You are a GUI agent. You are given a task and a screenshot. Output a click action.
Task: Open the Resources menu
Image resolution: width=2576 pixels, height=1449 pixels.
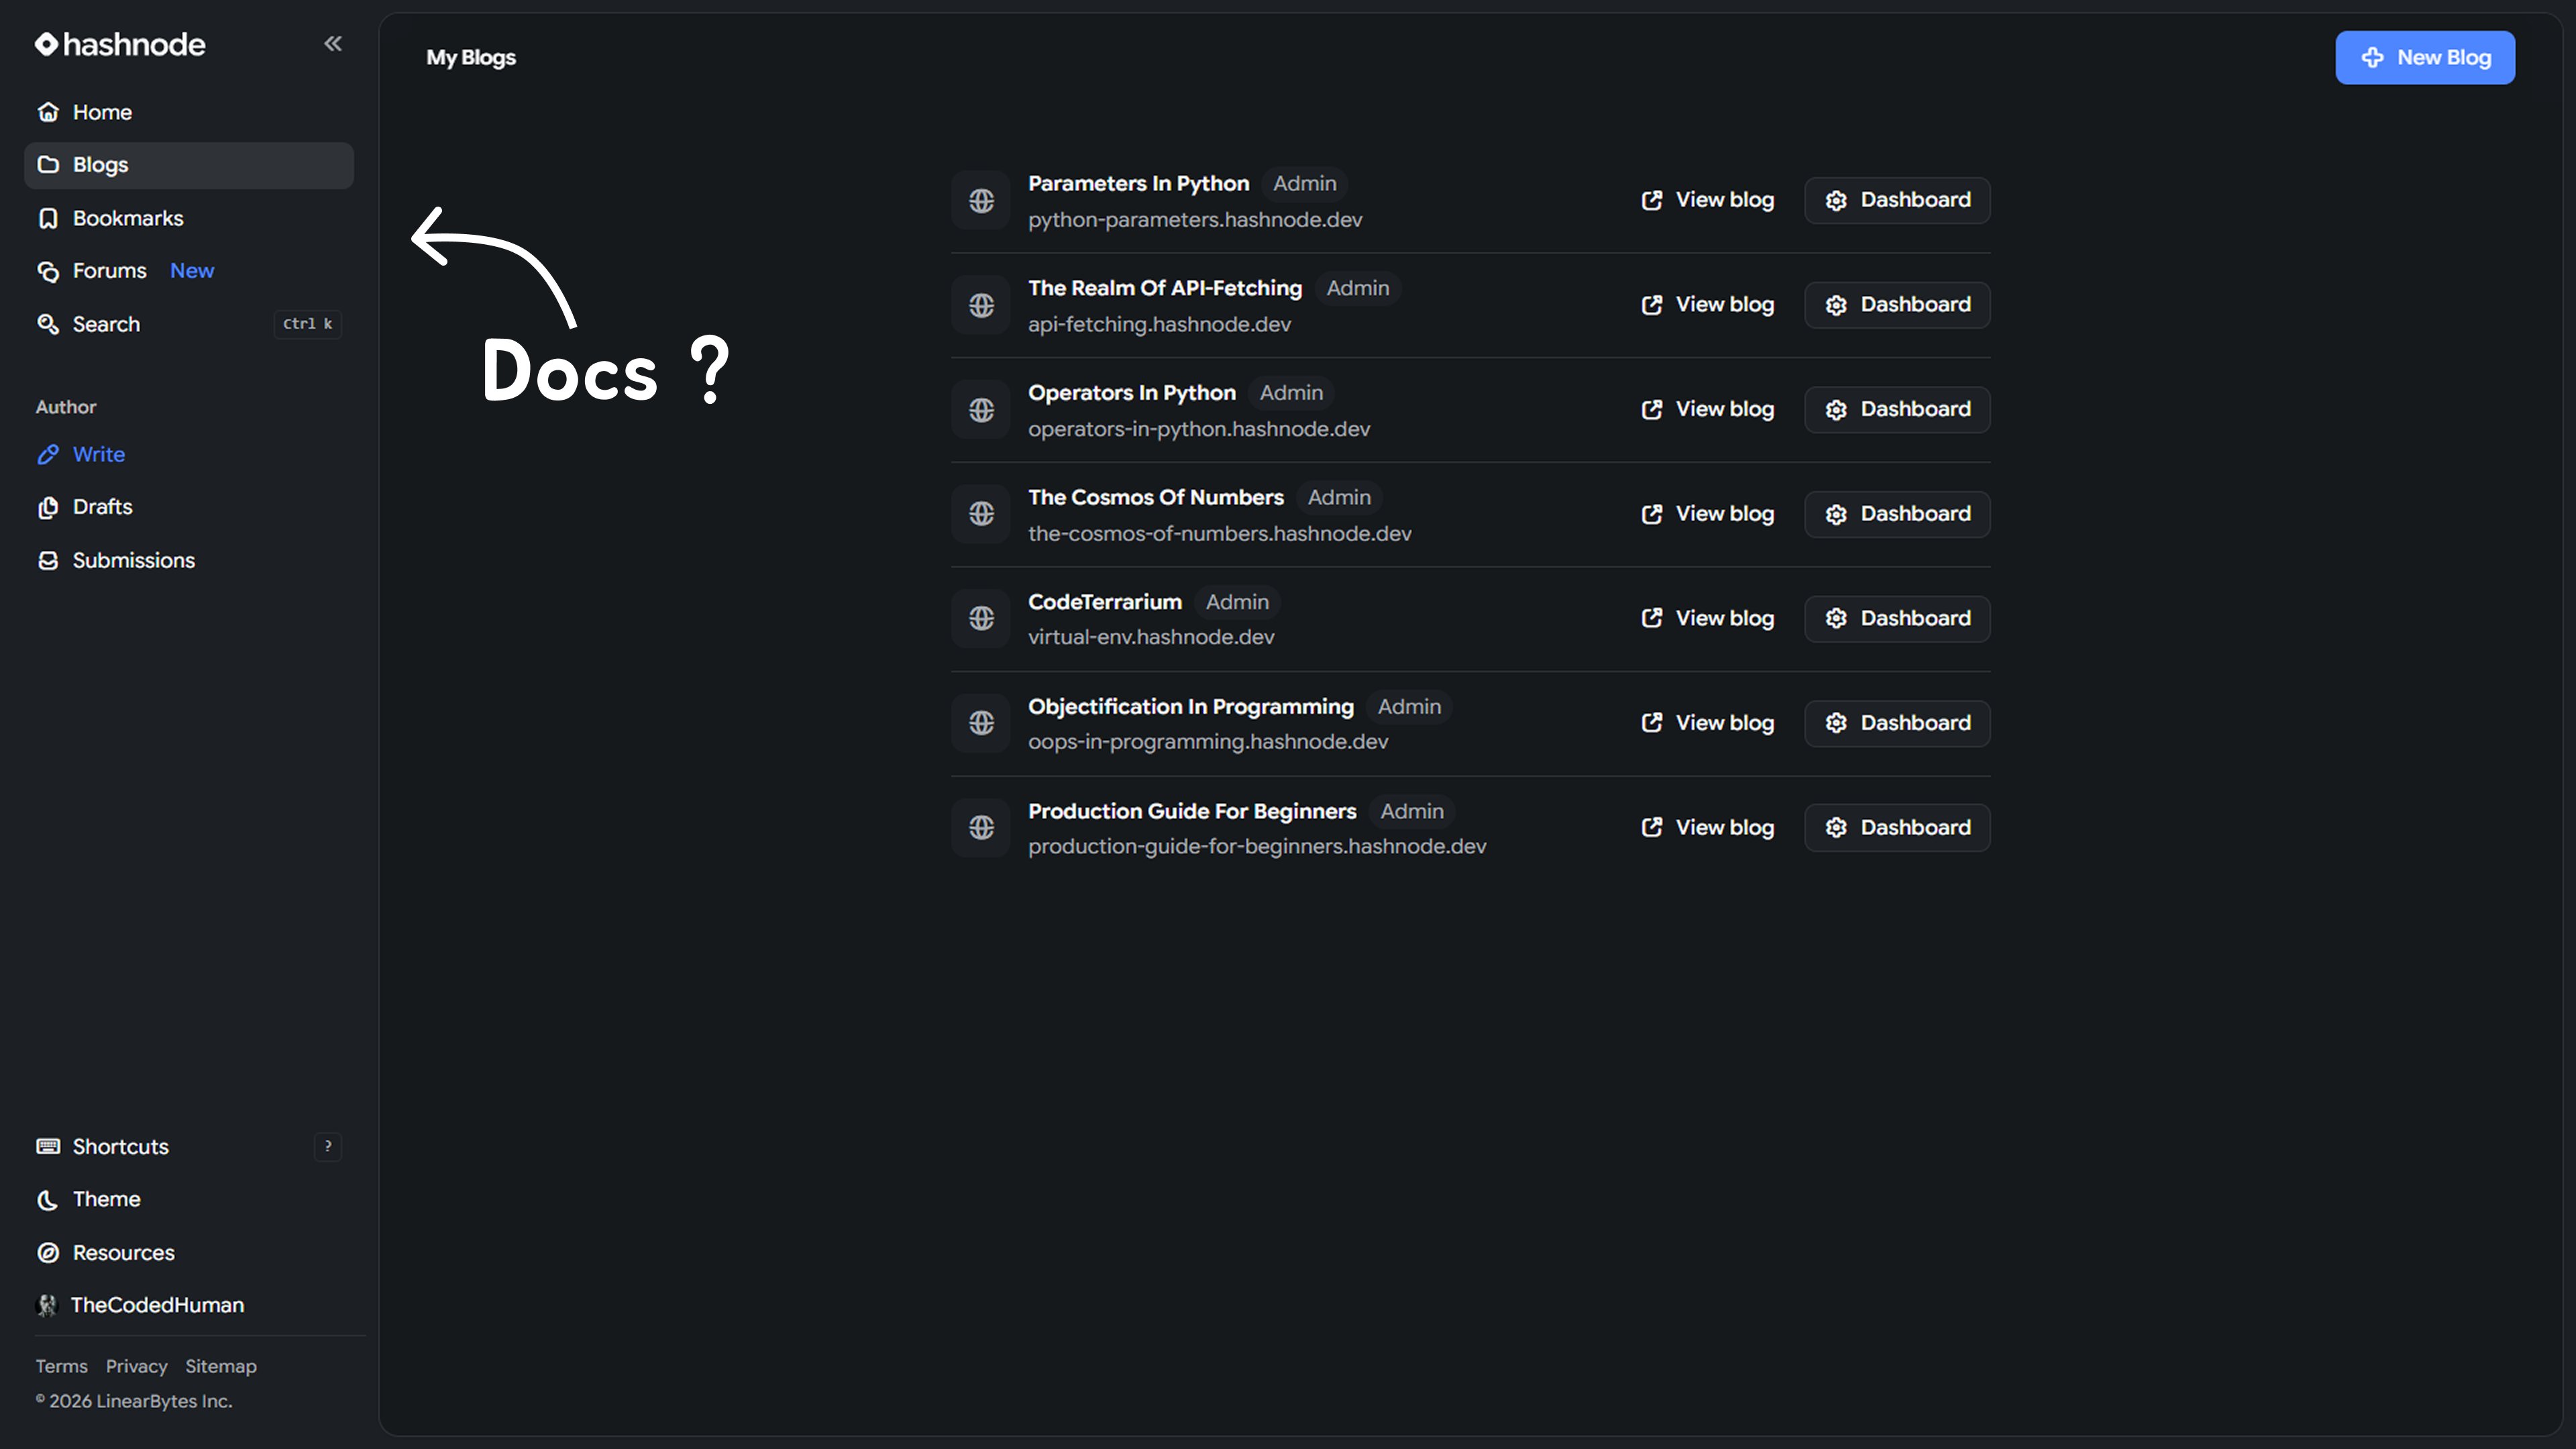[123, 1253]
